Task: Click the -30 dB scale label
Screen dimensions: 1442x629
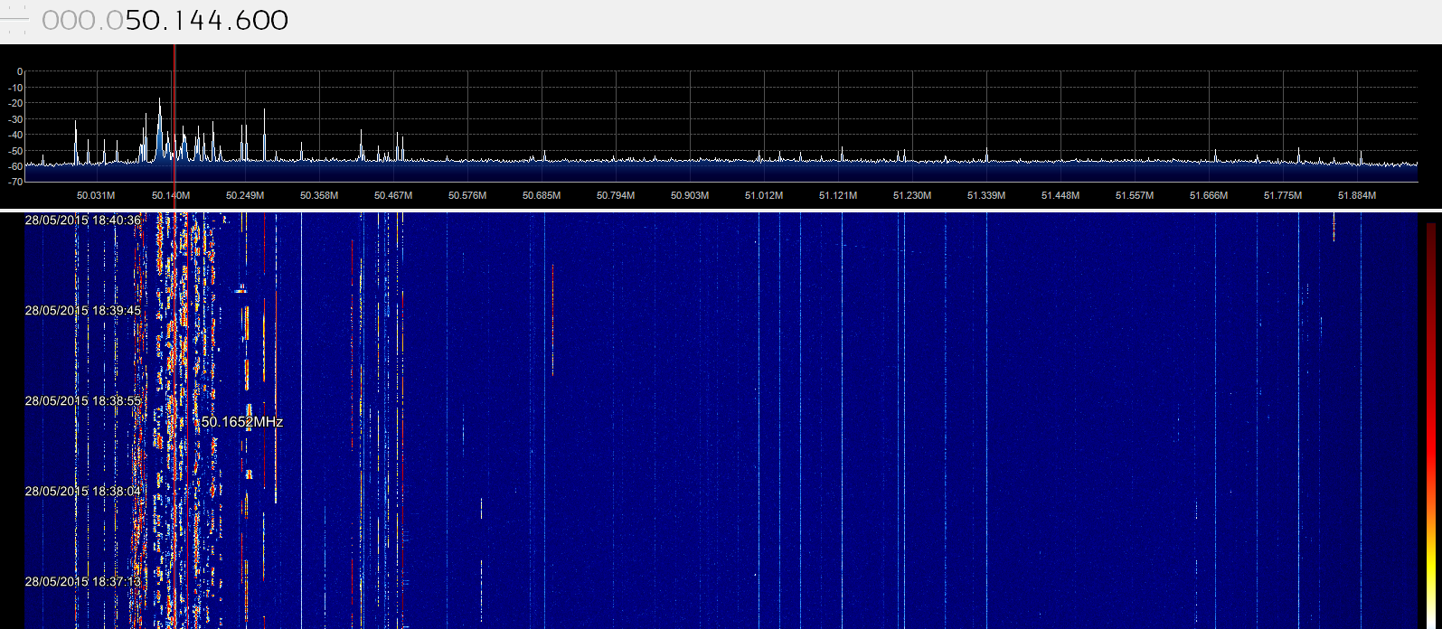Action: 15,119
